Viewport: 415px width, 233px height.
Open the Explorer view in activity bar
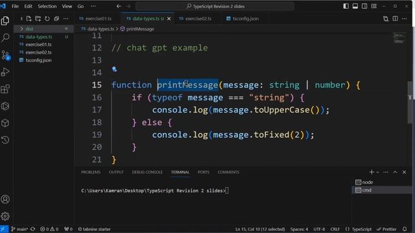pos(5,21)
